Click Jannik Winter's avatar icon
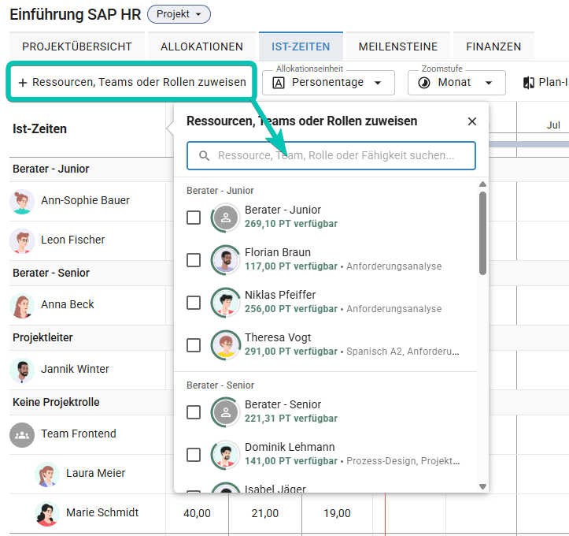569x536 pixels. coord(22,370)
